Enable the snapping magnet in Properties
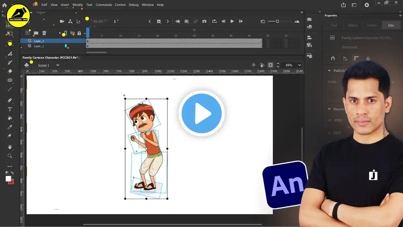 (333, 59)
